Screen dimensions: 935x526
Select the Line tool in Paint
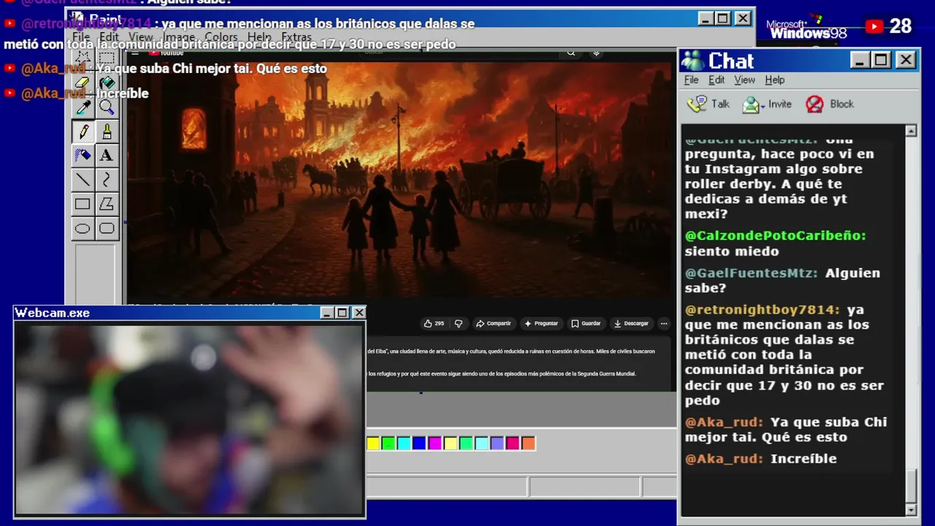point(83,180)
